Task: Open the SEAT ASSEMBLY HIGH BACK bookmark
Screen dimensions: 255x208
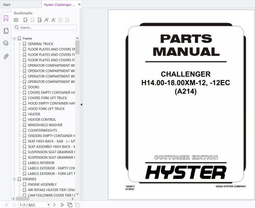Action: (51, 147)
